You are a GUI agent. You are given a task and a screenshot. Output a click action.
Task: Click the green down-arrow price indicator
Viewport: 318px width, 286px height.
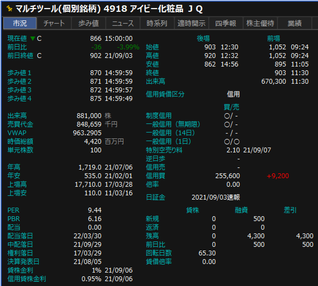point(32,38)
